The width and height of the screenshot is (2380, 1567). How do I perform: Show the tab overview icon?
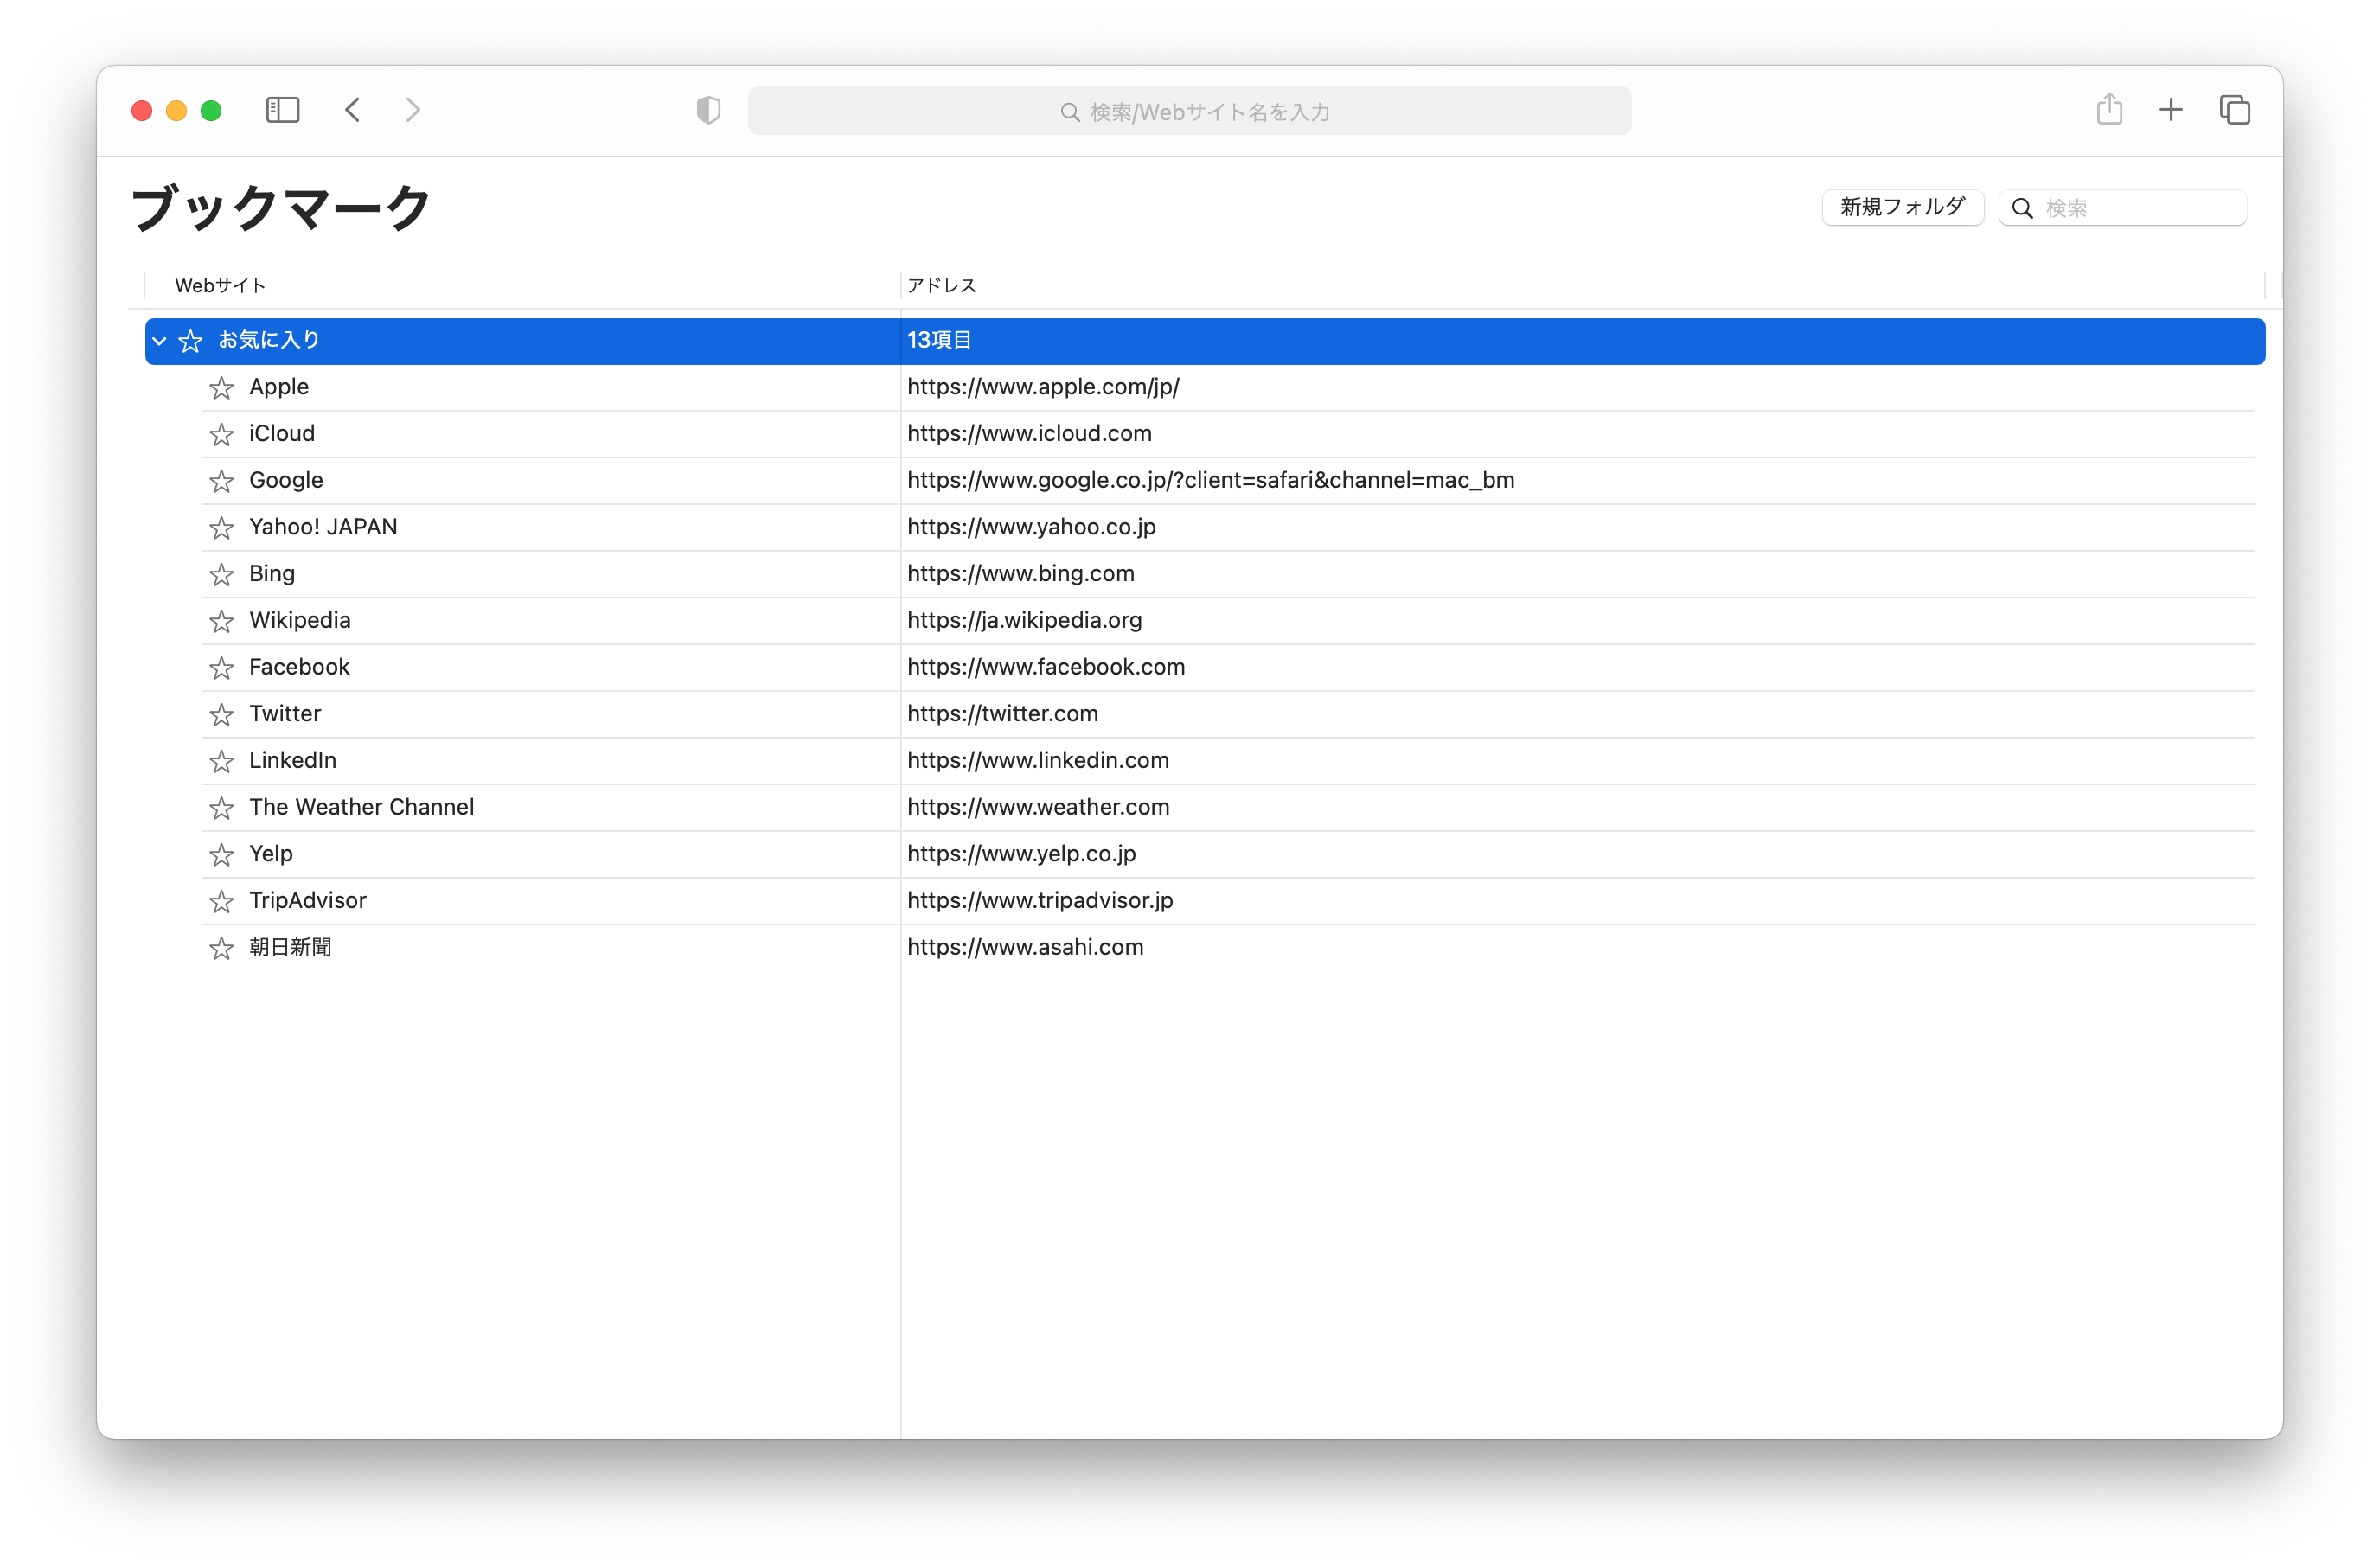pyautogui.click(x=2234, y=110)
